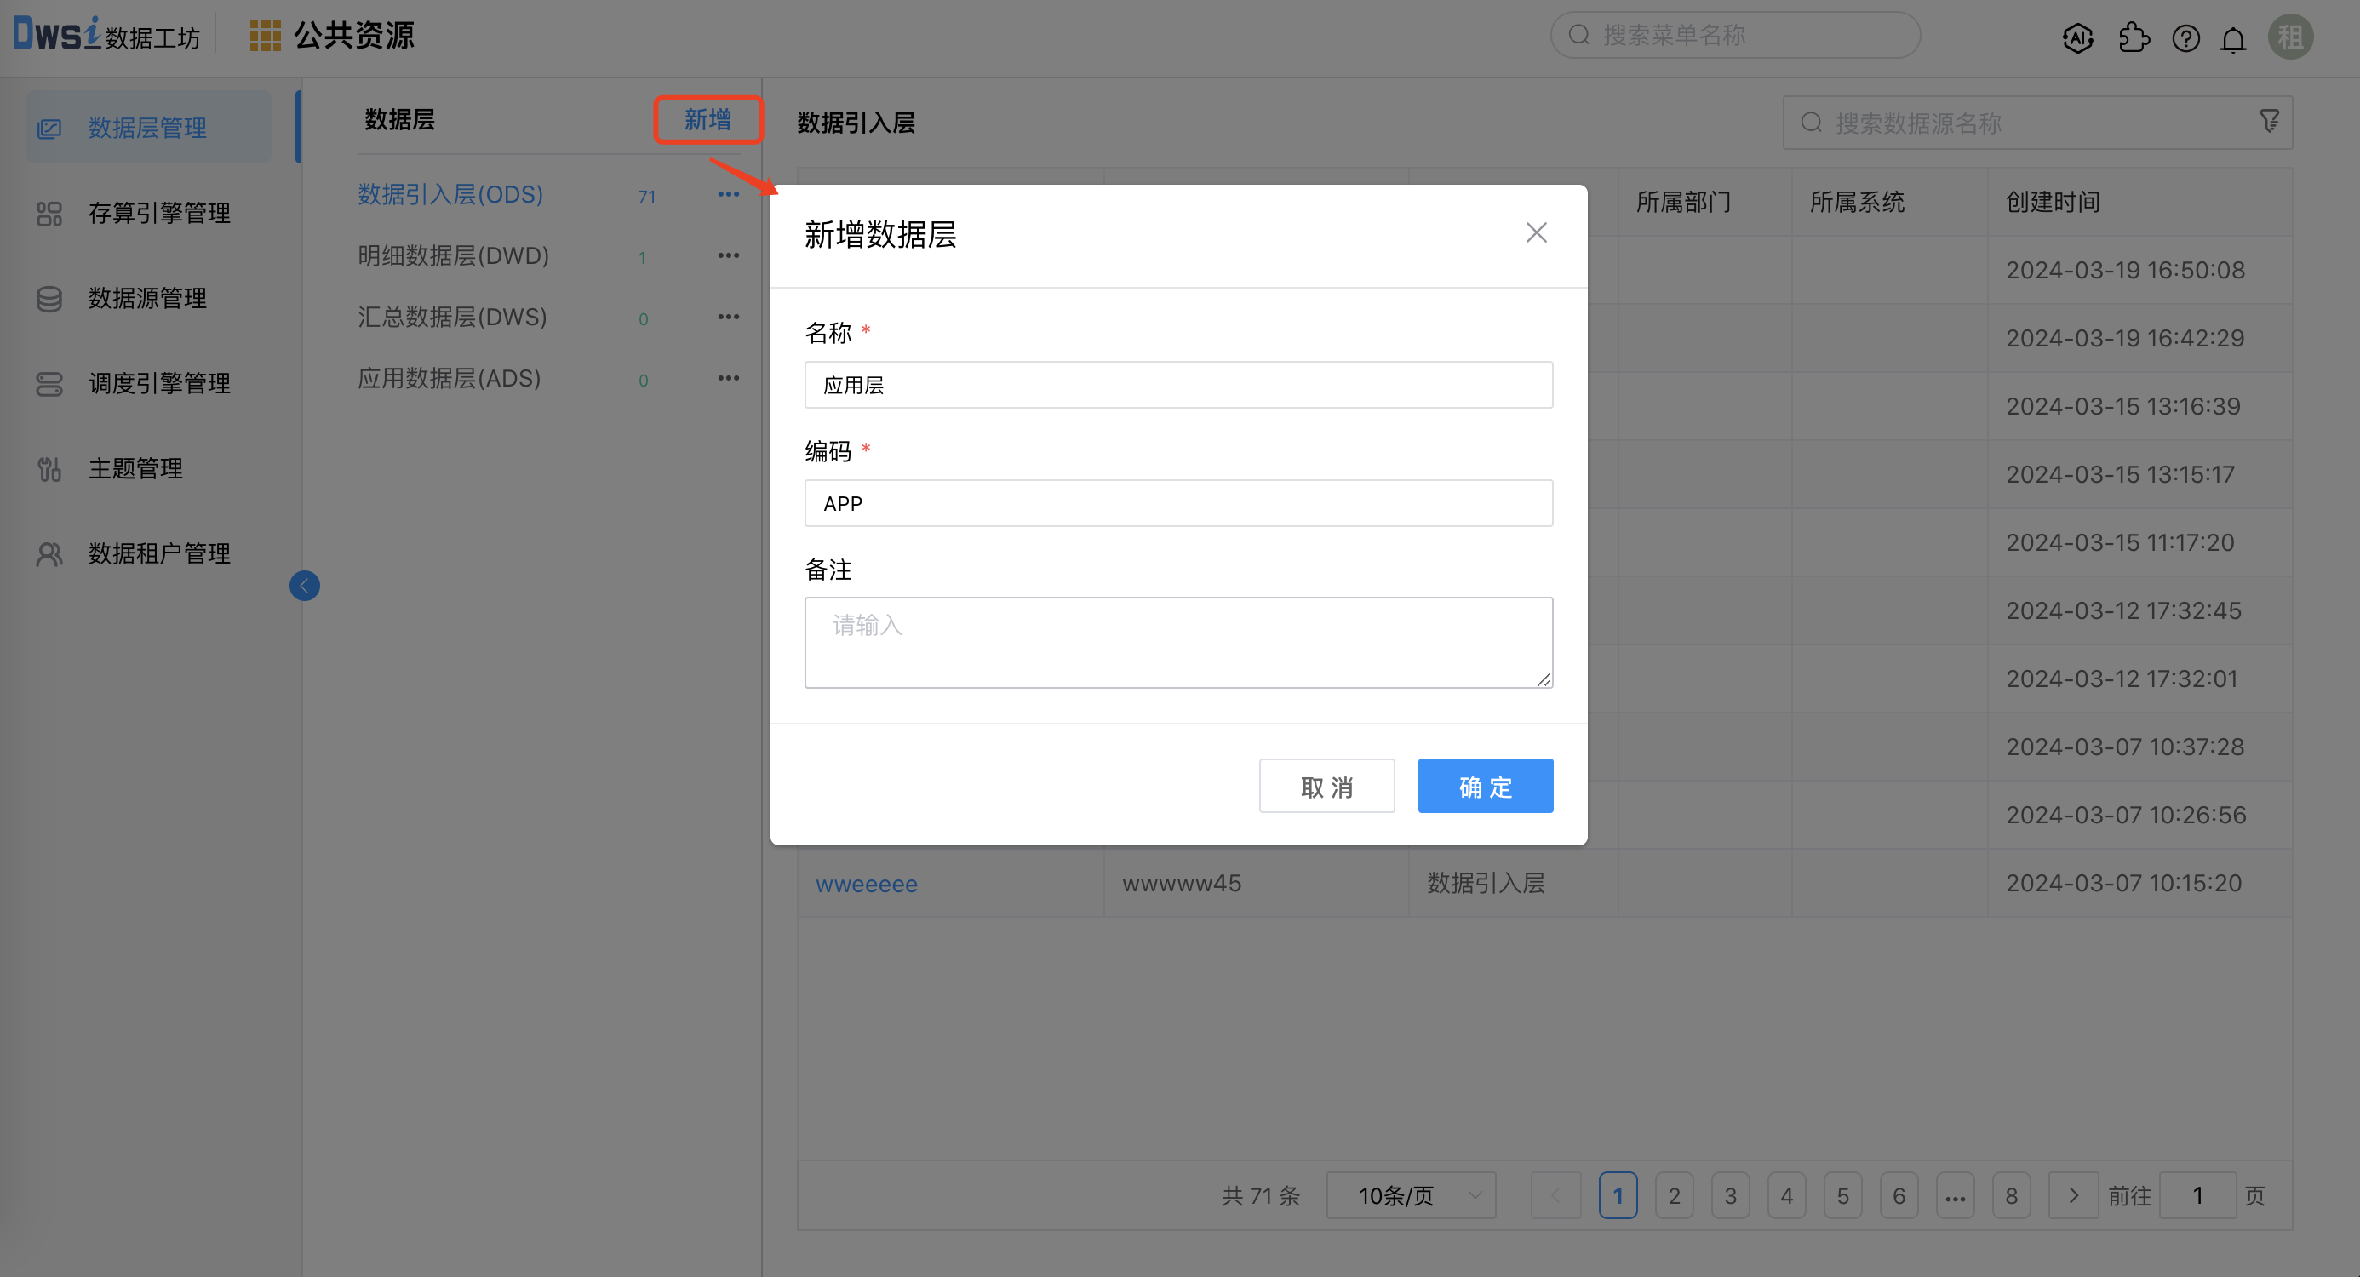Image resolution: width=2360 pixels, height=1277 pixels.
Task: Close the 新增数据层 dialog
Action: (x=1537, y=232)
